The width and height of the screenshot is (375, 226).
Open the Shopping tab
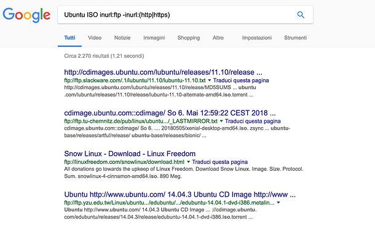point(189,37)
